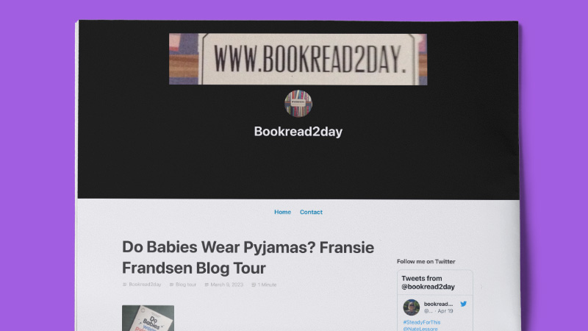Open the Do Babies Wear Pyjamas post title

[248, 257]
